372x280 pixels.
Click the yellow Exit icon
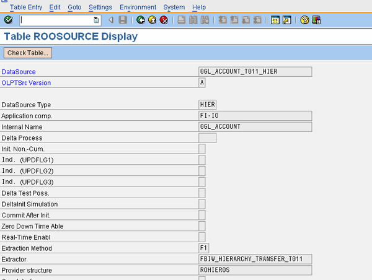point(153,20)
